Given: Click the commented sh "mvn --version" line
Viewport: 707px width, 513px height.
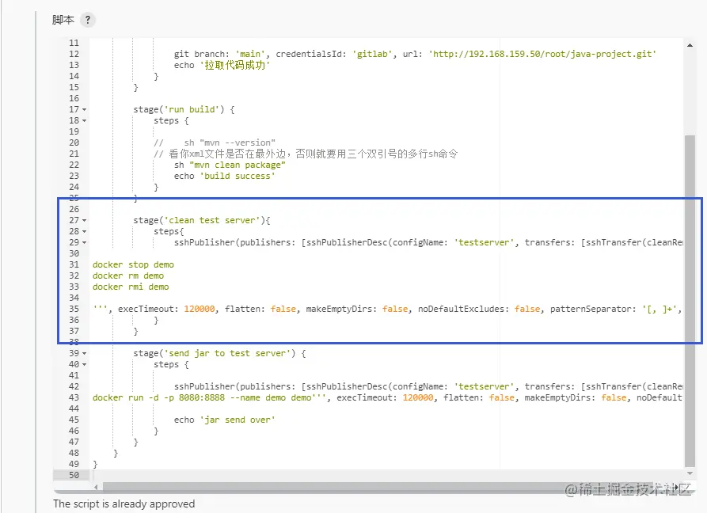Looking at the screenshot, I should coord(215,143).
